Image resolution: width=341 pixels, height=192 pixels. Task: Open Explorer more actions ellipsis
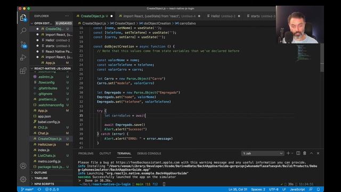coord(67,16)
